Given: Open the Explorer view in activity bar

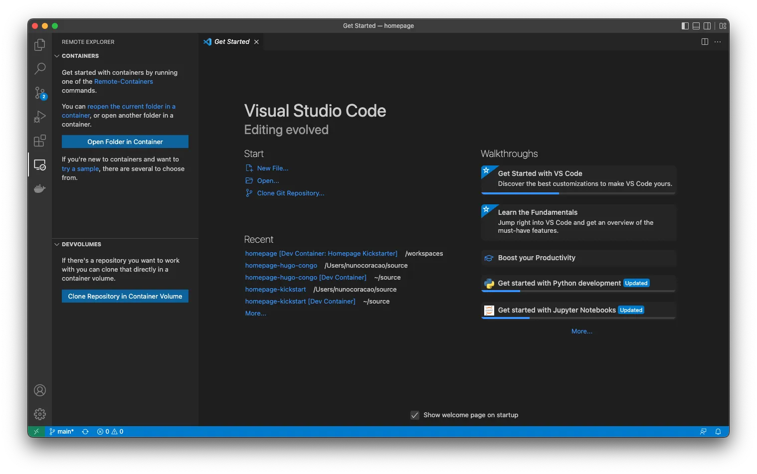Looking at the screenshot, I should coord(40,45).
